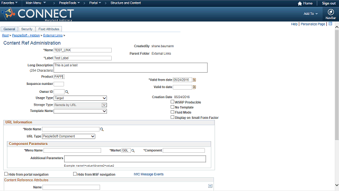Viewport: 339px width, 191px height.
Task: Click the Label field with Test Label
Action: pyautogui.click(x=83, y=58)
